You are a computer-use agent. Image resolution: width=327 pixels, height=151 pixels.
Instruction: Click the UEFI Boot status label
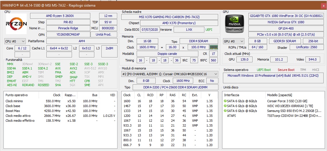(264, 70)
